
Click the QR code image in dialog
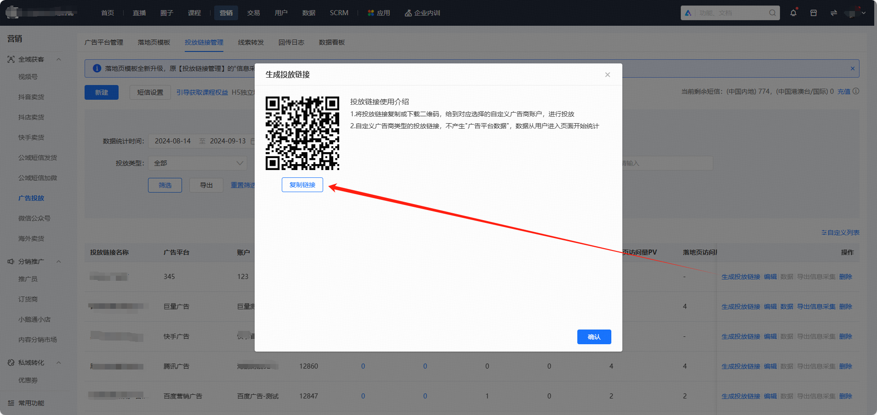(302, 133)
